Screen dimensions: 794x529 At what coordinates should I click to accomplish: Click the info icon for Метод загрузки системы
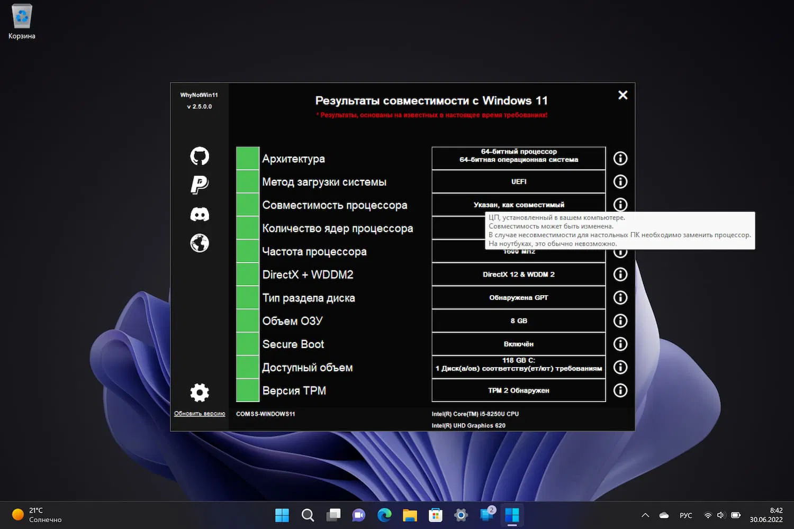pos(620,181)
